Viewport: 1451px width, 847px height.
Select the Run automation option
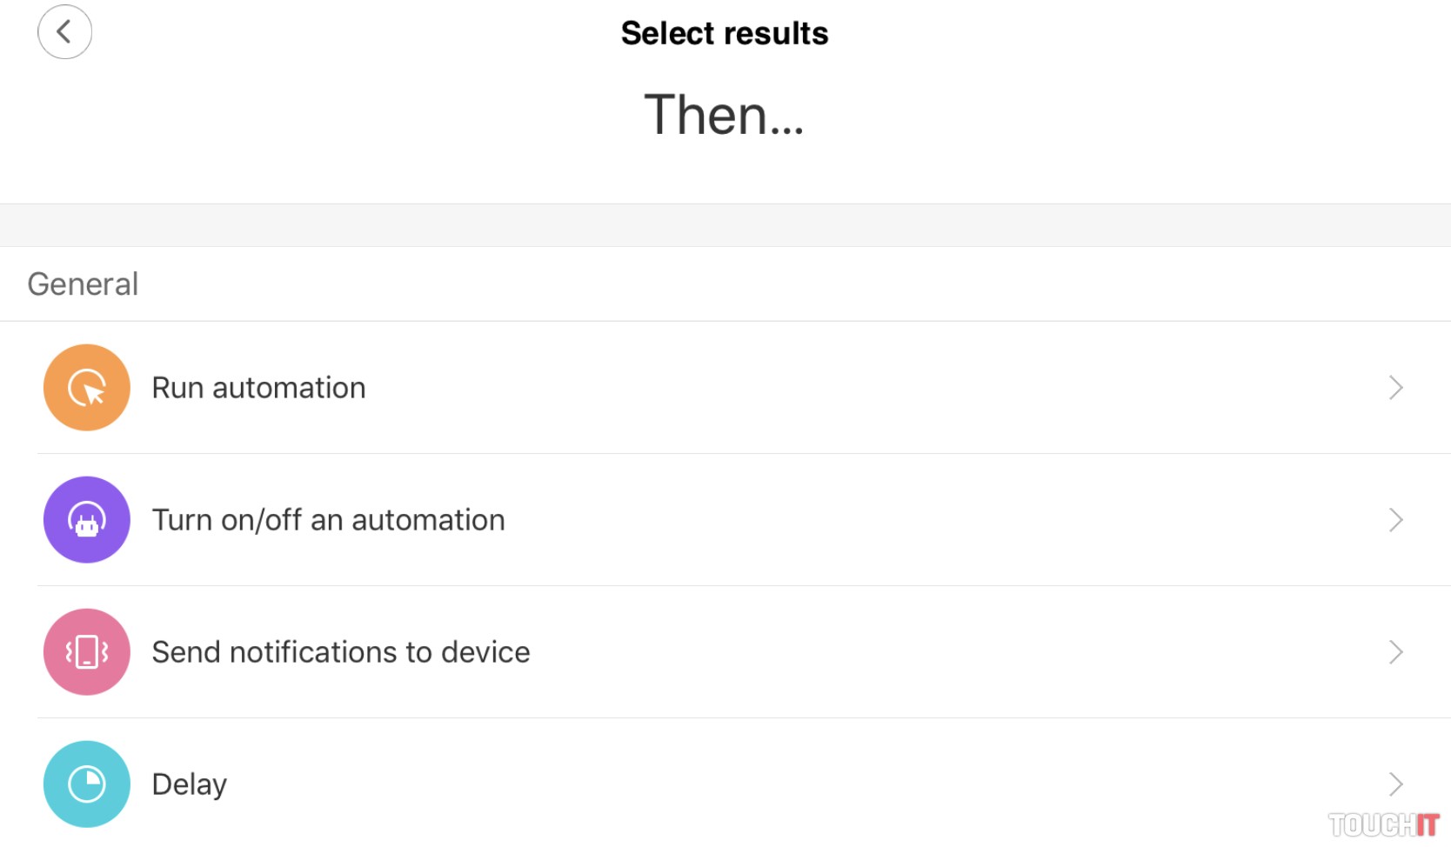click(x=258, y=388)
